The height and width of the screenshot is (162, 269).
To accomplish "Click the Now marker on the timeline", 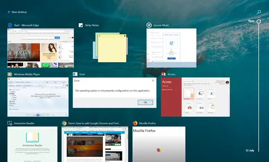I will click(x=259, y=21).
